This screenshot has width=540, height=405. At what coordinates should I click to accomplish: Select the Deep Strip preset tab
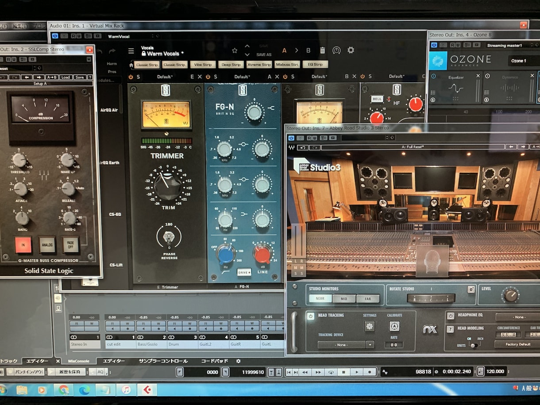click(231, 65)
